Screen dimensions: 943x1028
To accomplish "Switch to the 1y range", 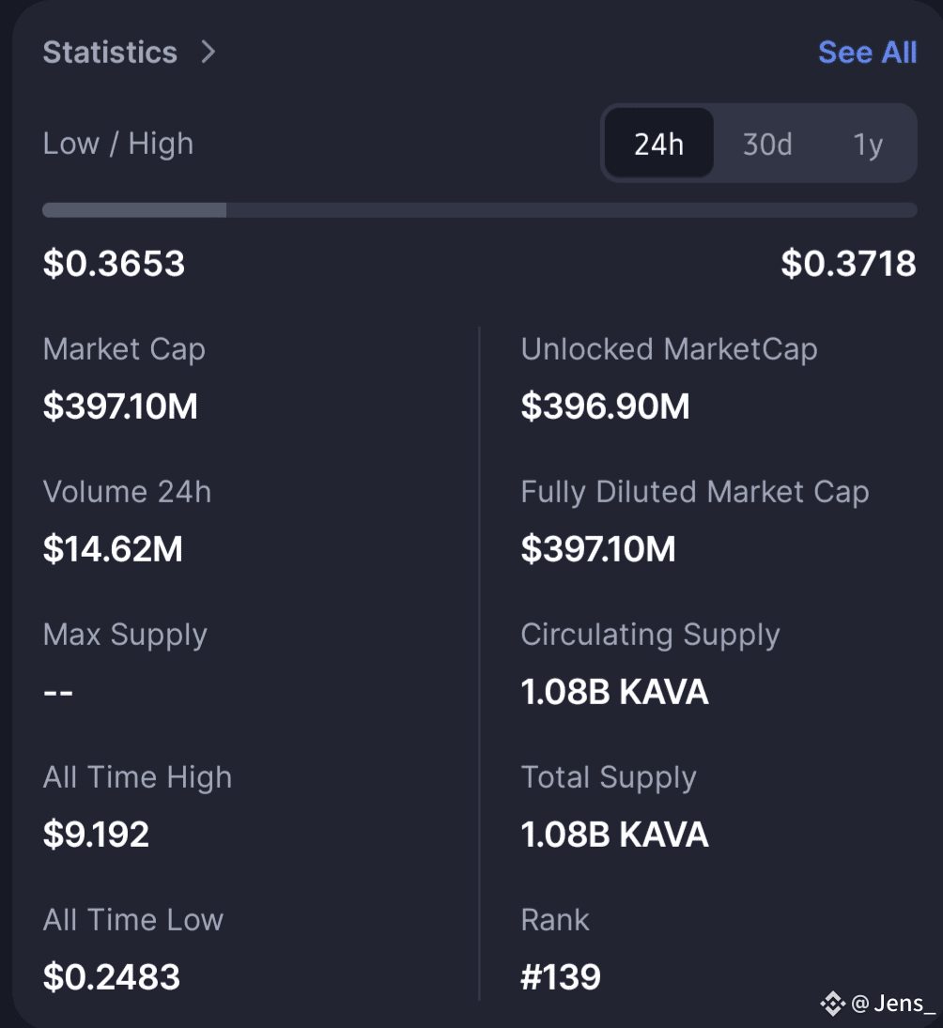I will click(x=868, y=145).
